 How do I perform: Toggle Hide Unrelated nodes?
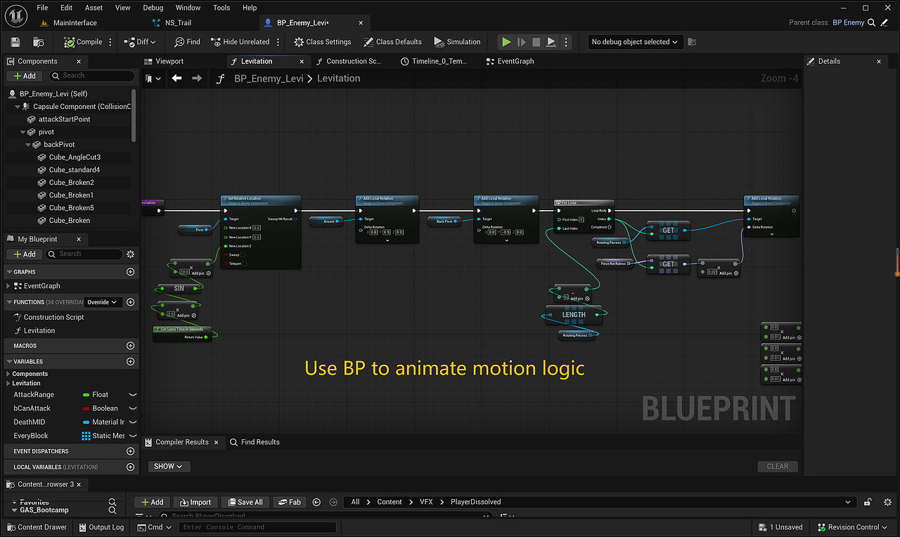pos(240,42)
